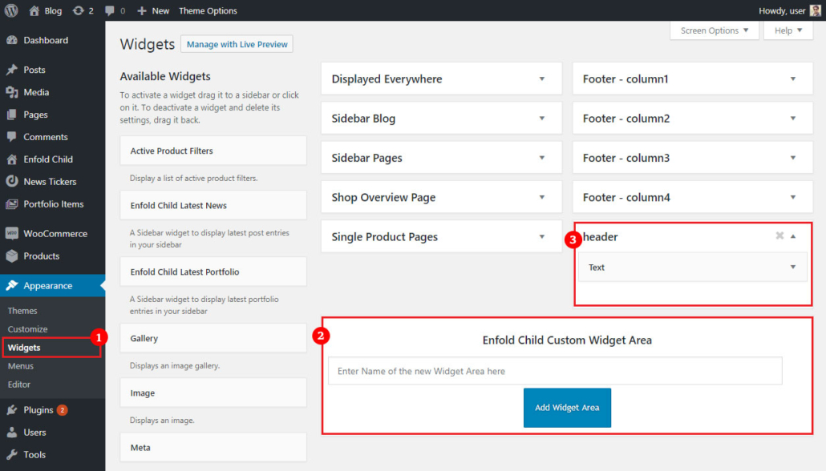Click the new widget area name field
This screenshot has width=826, height=471.
click(555, 370)
